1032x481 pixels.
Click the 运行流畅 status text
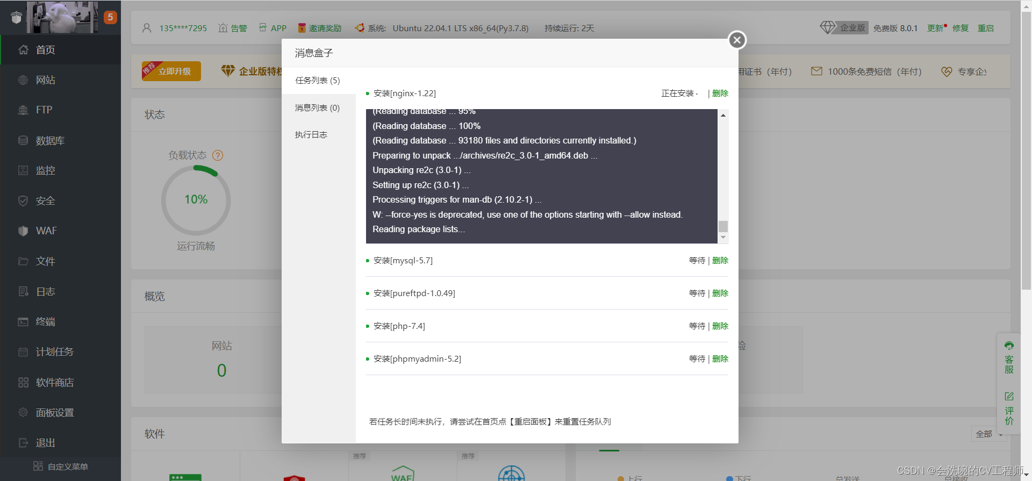coord(196,246)
